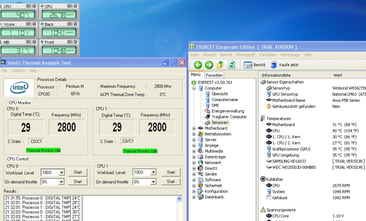This screenshot has height=221, width=366.
Task: Collapse the Computer tree node
Action: click(x=194, y=88)
